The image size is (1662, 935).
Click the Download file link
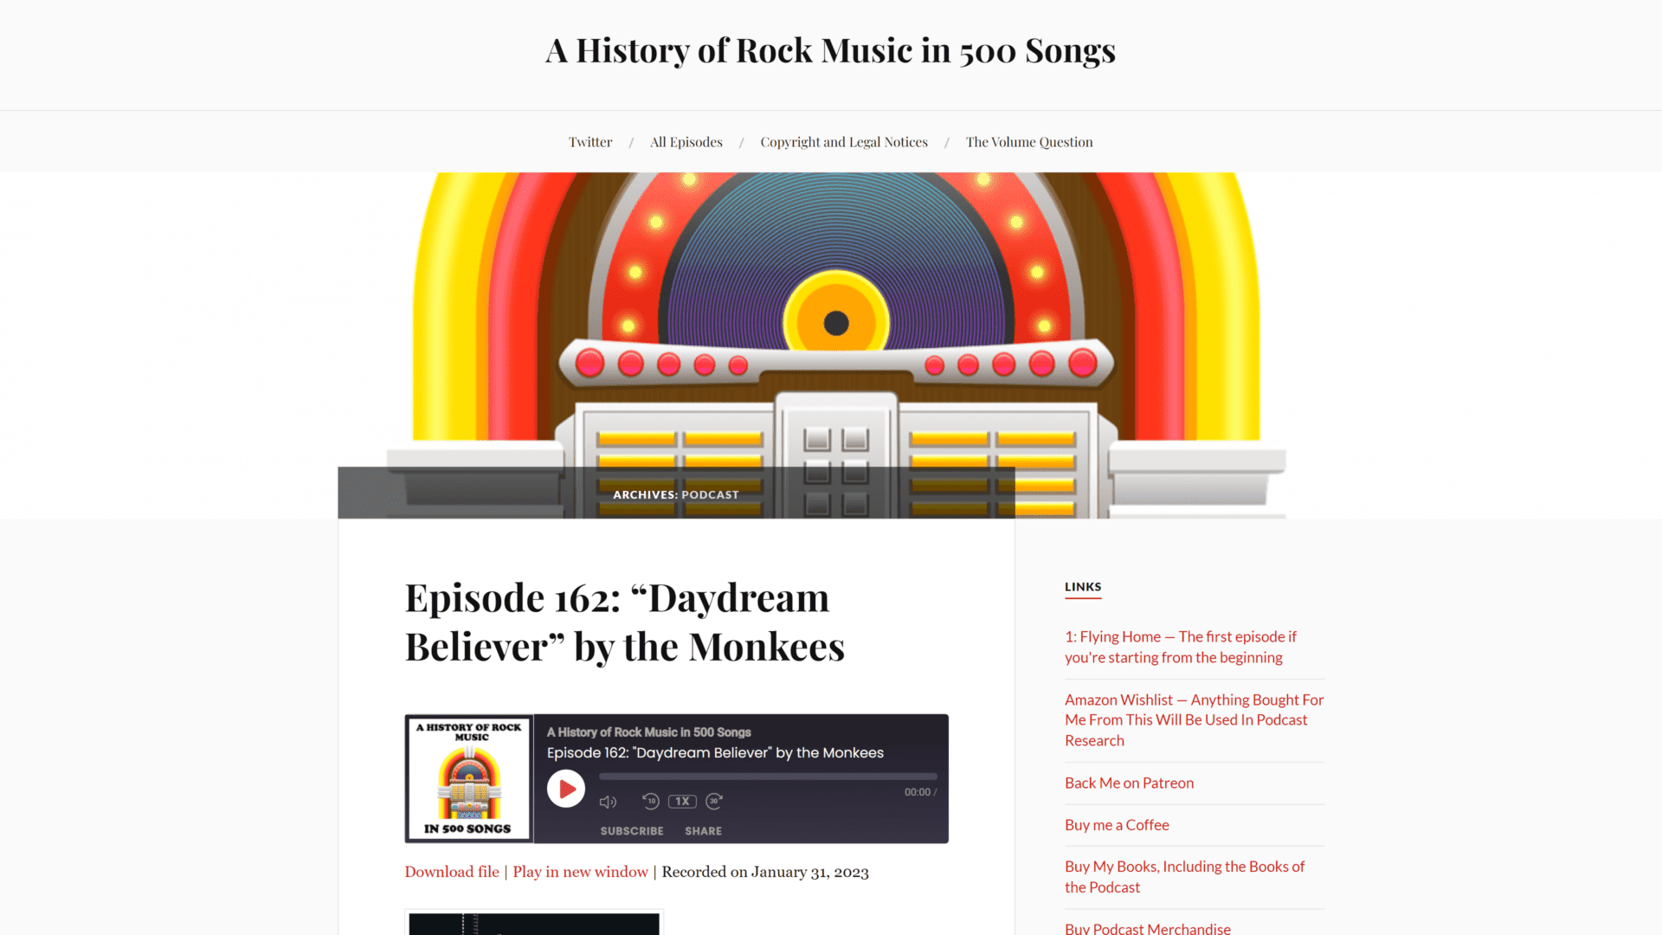[x=451, y=871]
